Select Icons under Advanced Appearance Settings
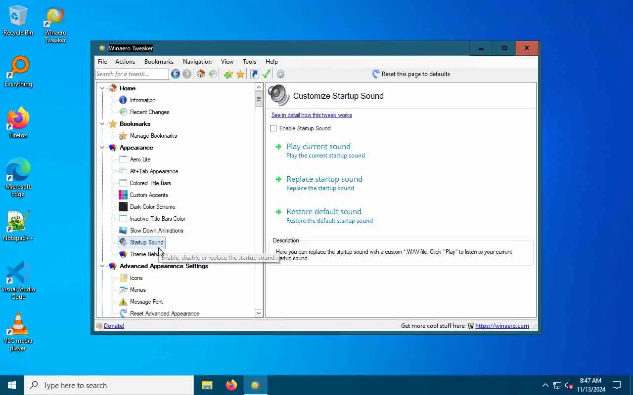Viewport: 633px width, 395px height. click(x=136, y=278)
